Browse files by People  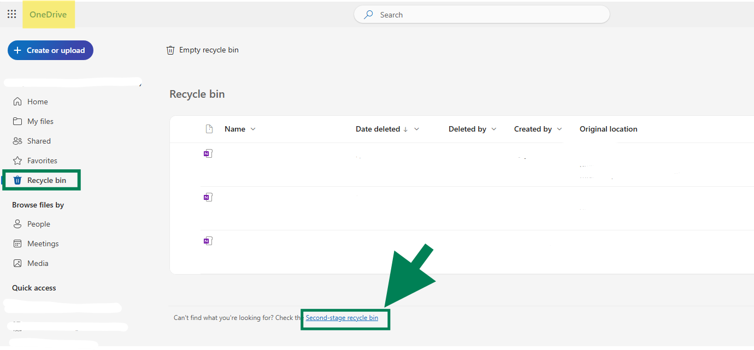tap(32, 224)
